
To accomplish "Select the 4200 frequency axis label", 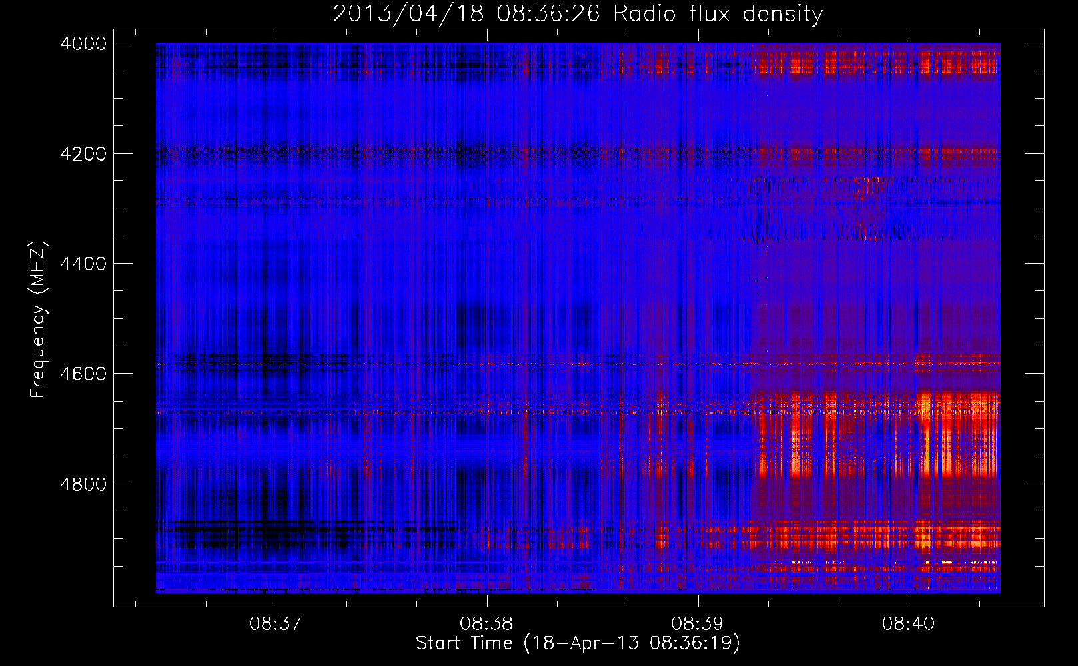I will coord(83,154).
